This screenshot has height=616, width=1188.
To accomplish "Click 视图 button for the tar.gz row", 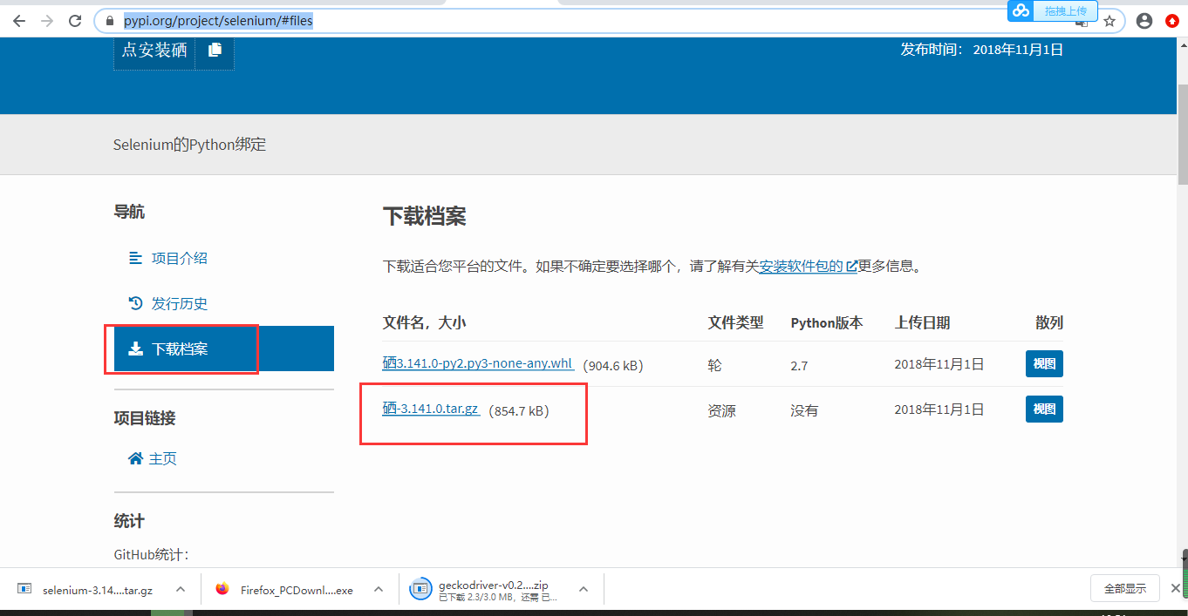I will [x=1044, y=409].
